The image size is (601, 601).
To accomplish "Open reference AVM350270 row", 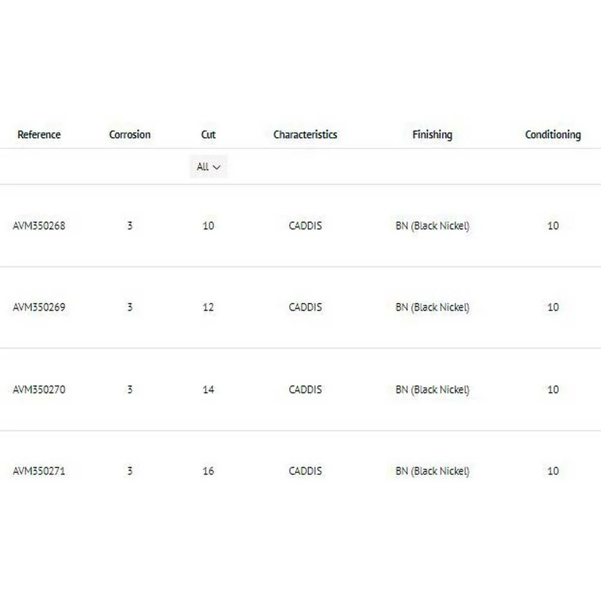I will click(39, 389).
